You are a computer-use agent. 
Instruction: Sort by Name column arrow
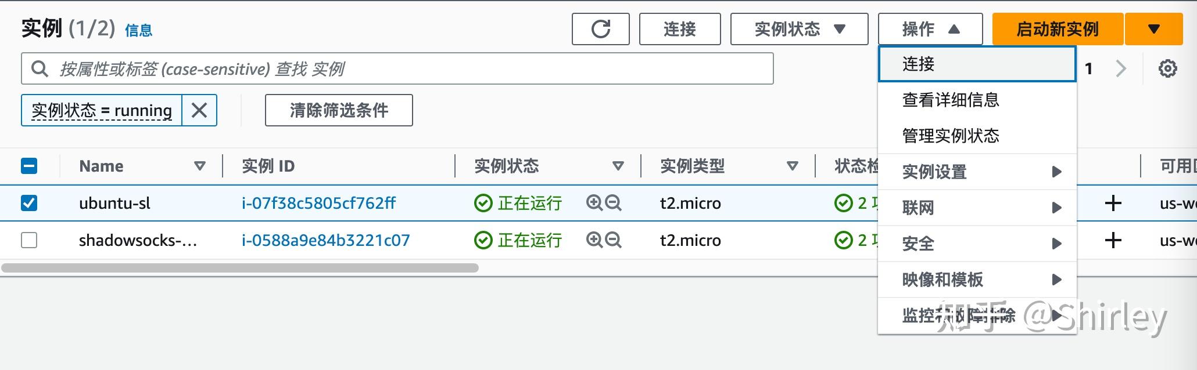pos(200,166)
